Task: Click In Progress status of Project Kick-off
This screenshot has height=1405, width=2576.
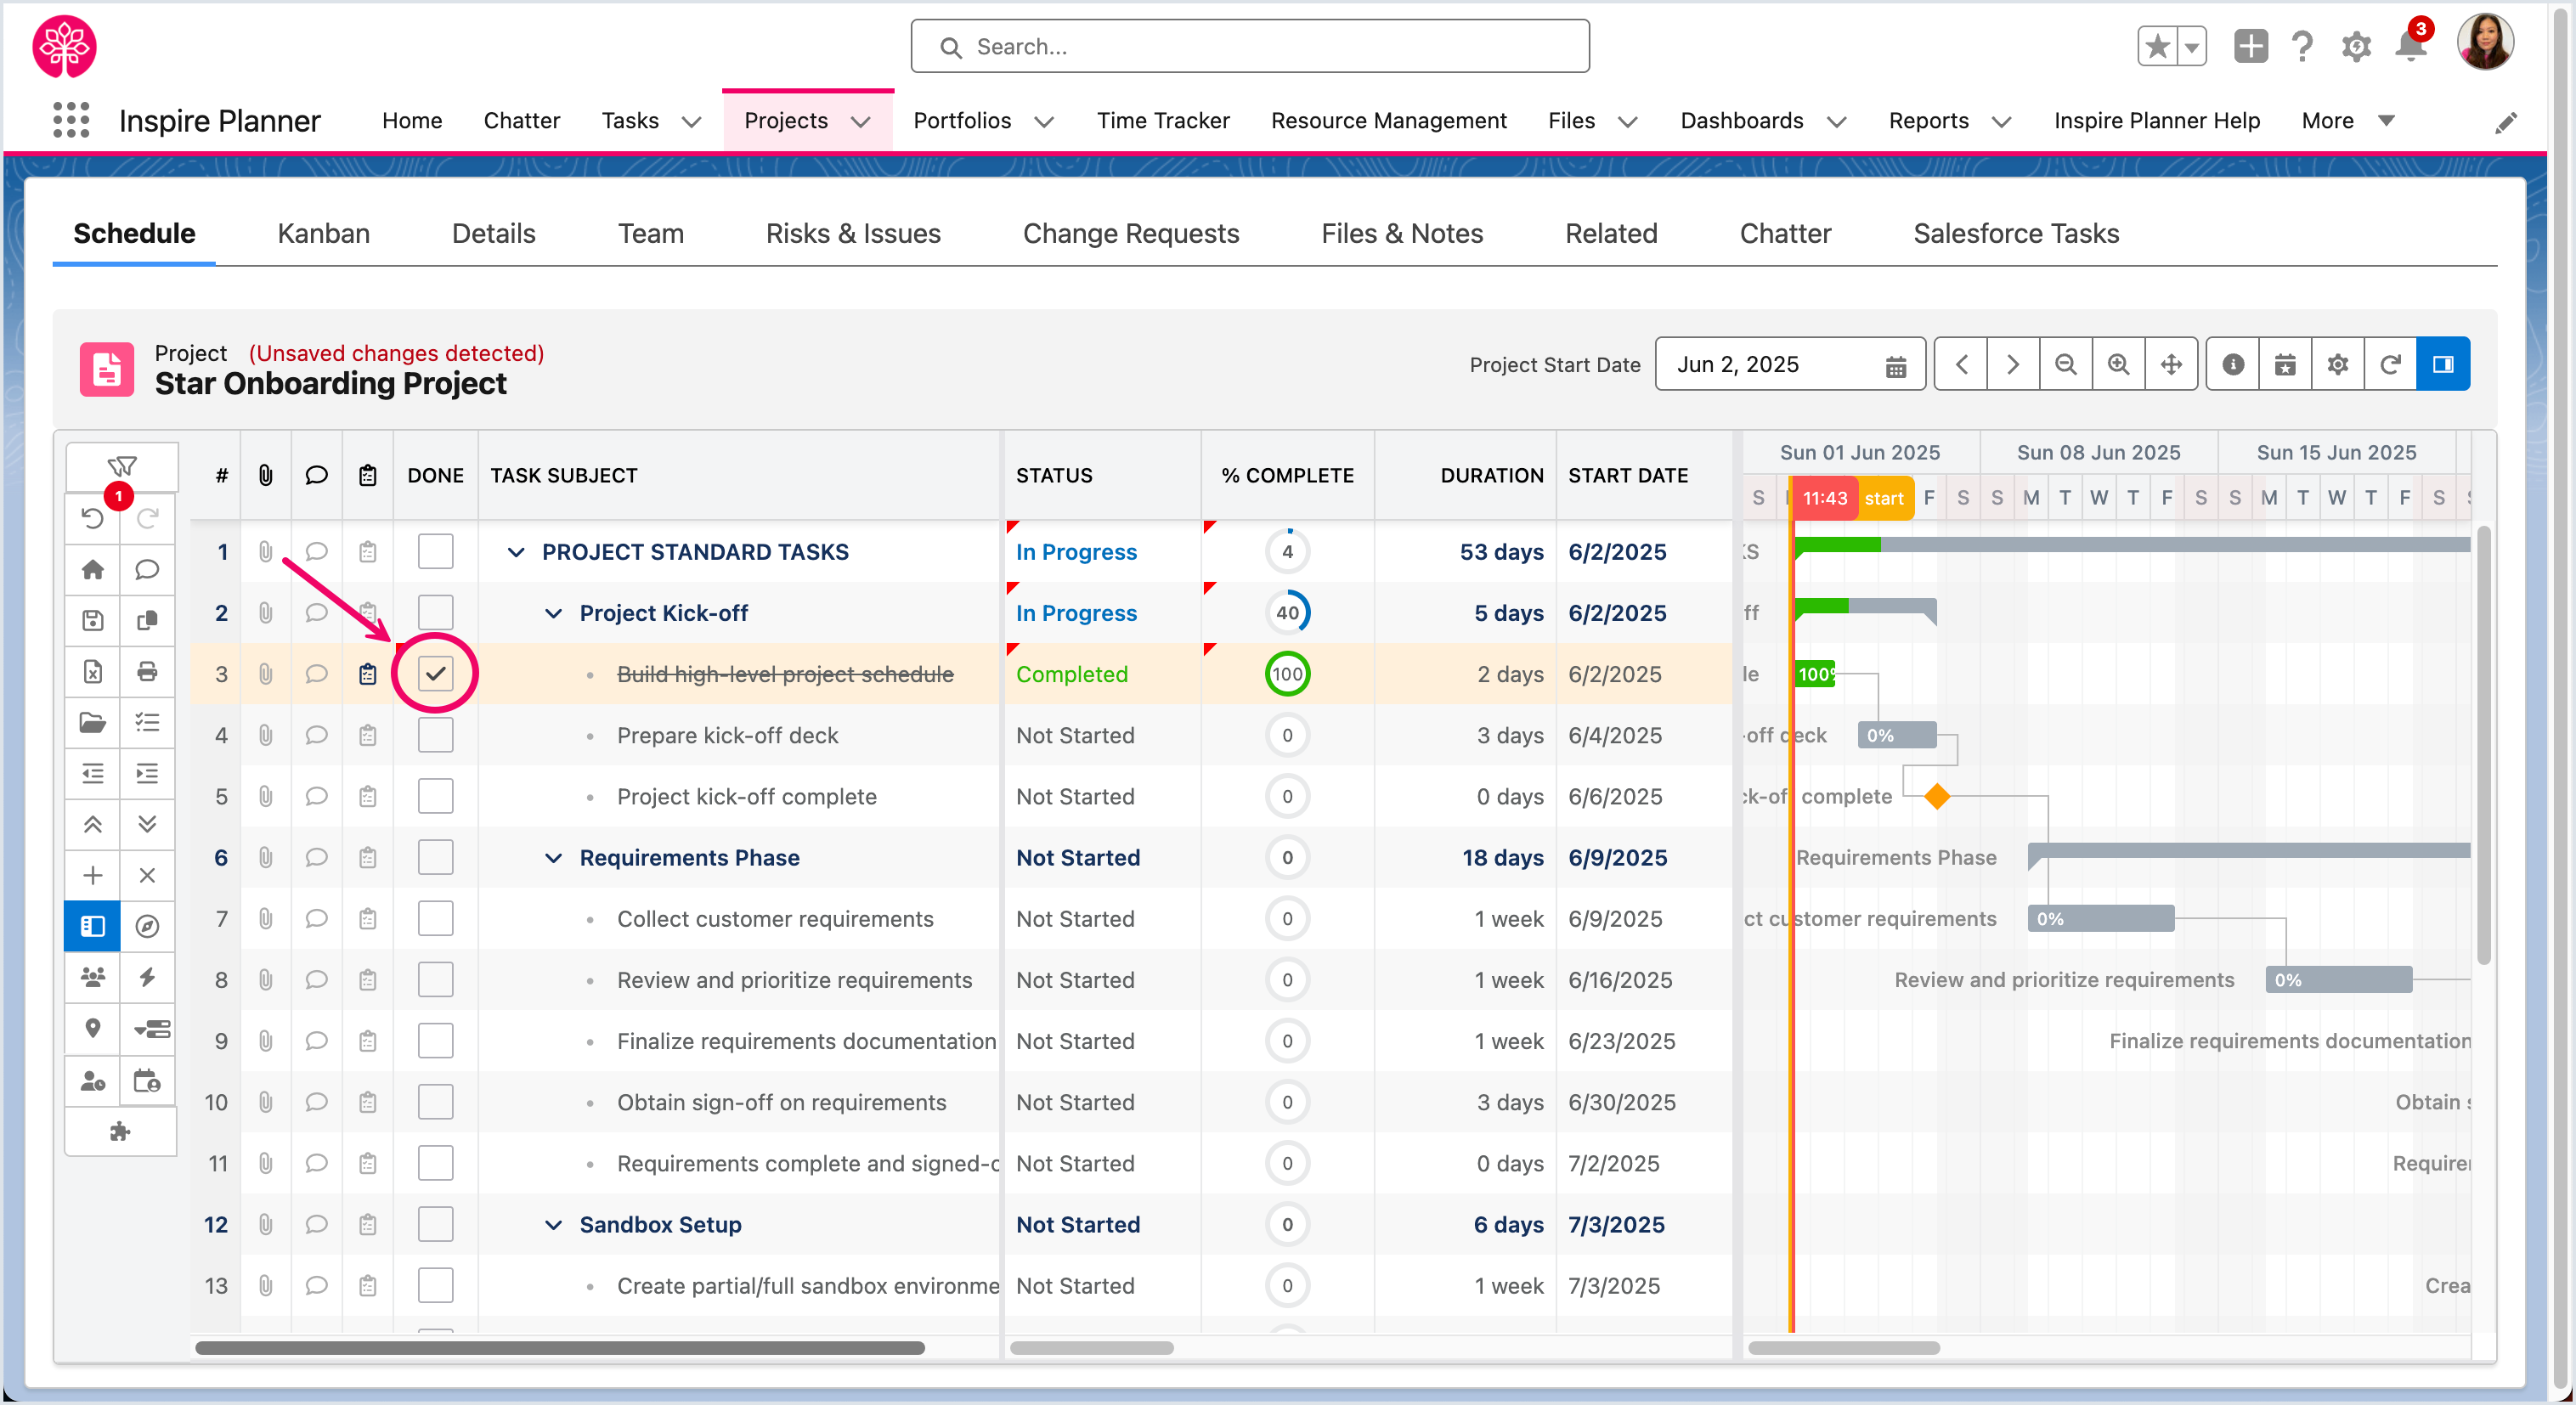Action: [x=1076, y=613]
